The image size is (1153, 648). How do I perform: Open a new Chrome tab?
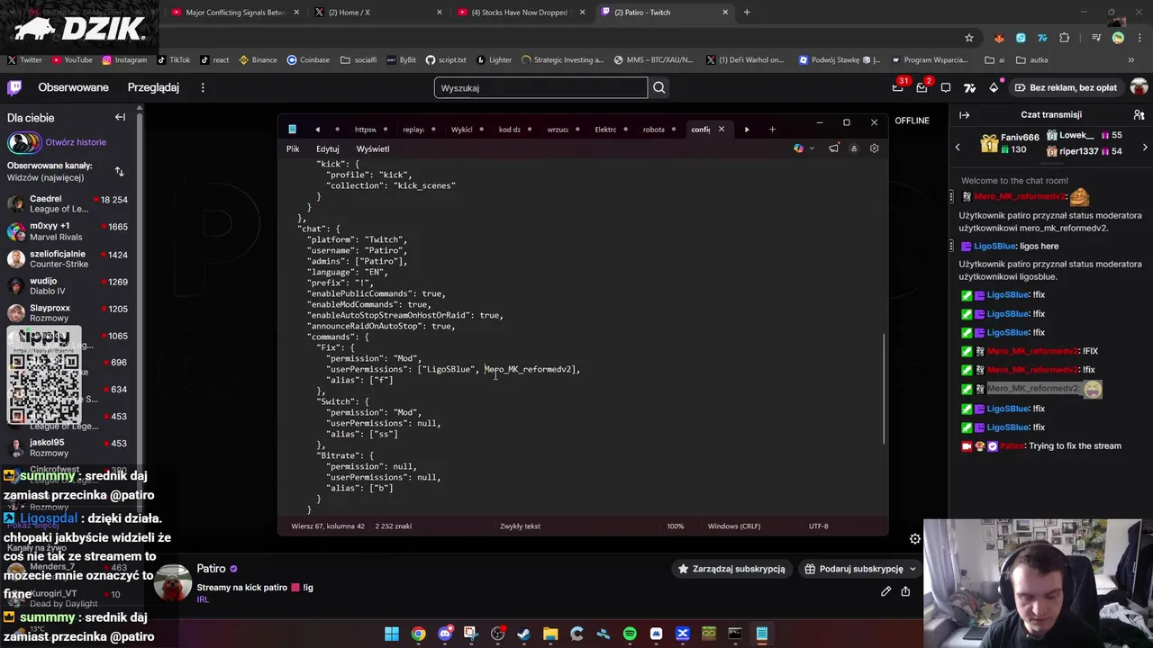(x=747, y=13)
